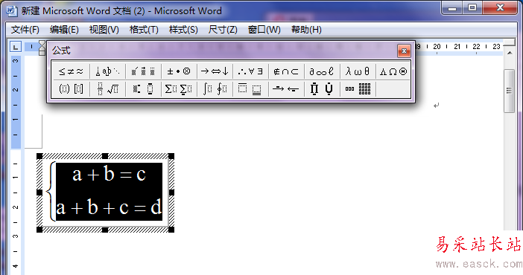Open the 视图(V) menu
This screenshot has width=523, height=275.
pyautogui.click(x=104, y=30)
